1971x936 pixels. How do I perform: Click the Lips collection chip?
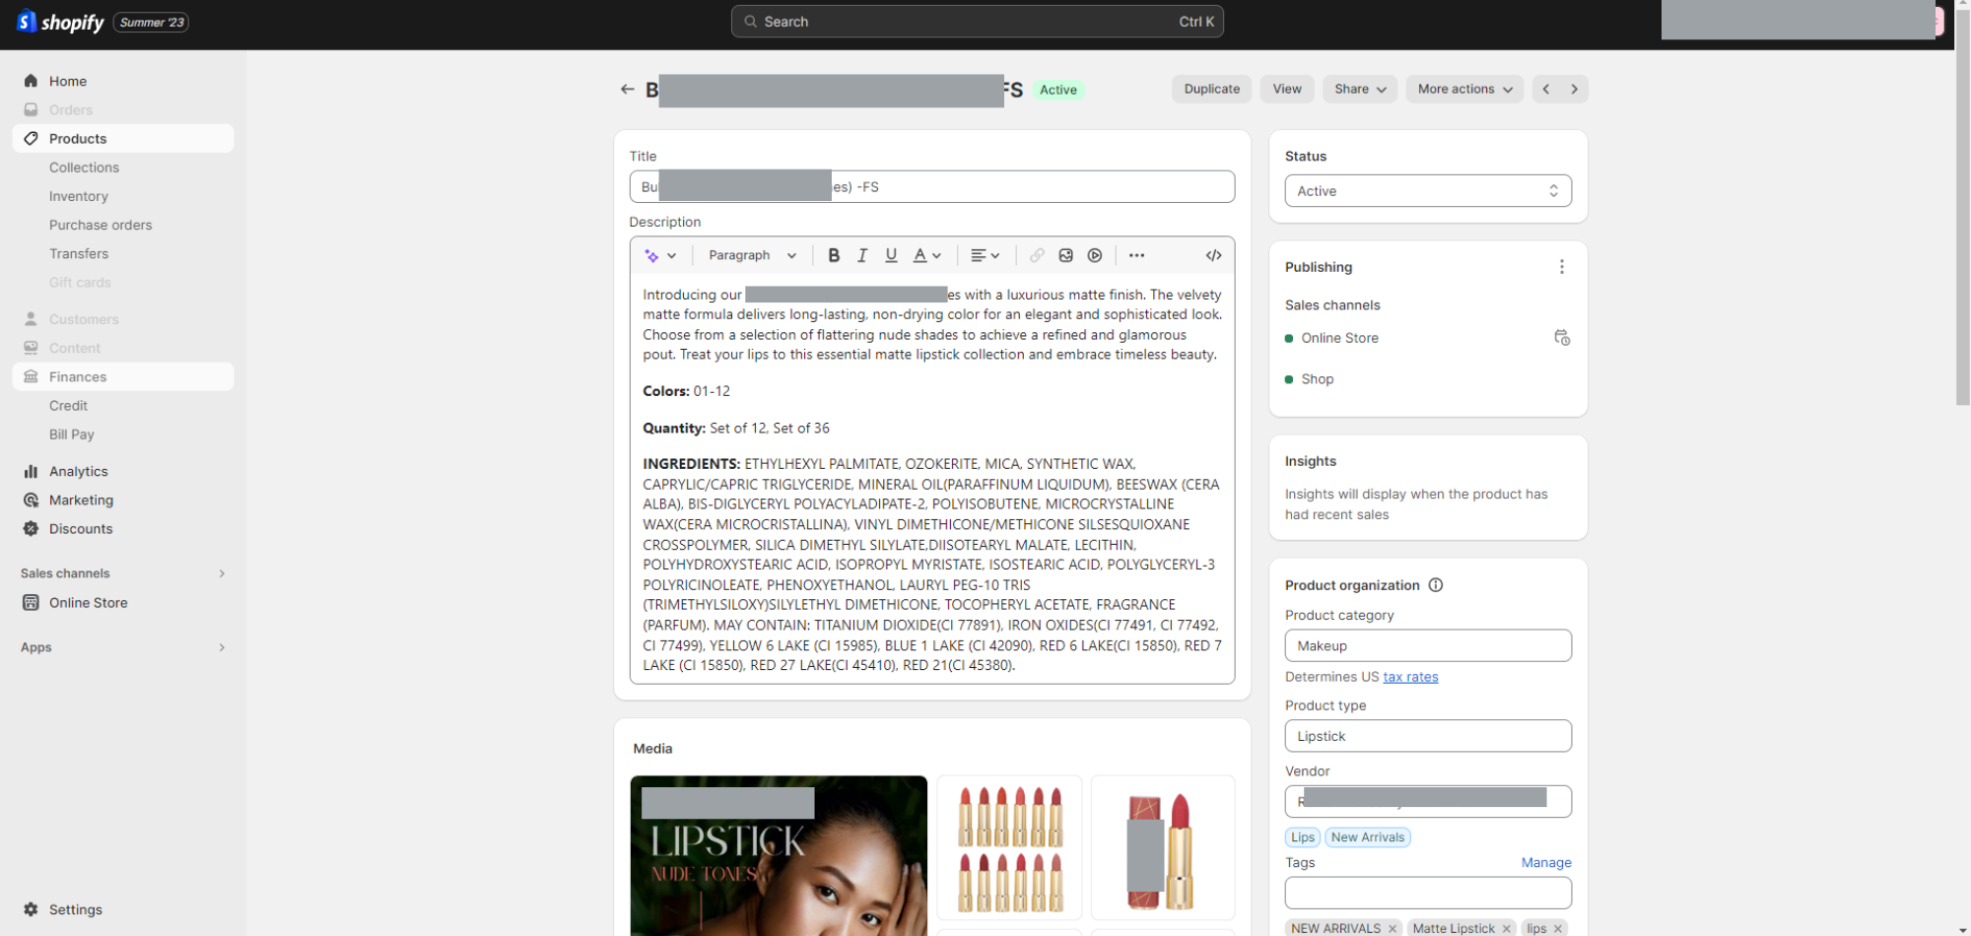(x=1303, y=837)
